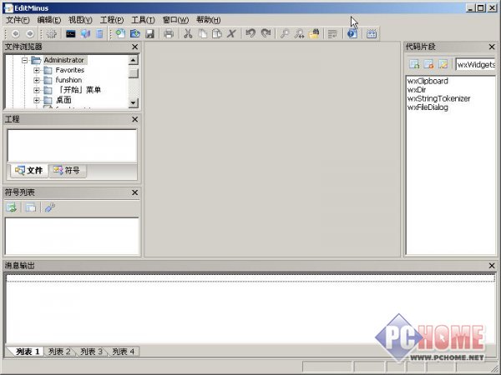Expand the Favorites folder node
501x375 pixels.
(x=37, y=70)
